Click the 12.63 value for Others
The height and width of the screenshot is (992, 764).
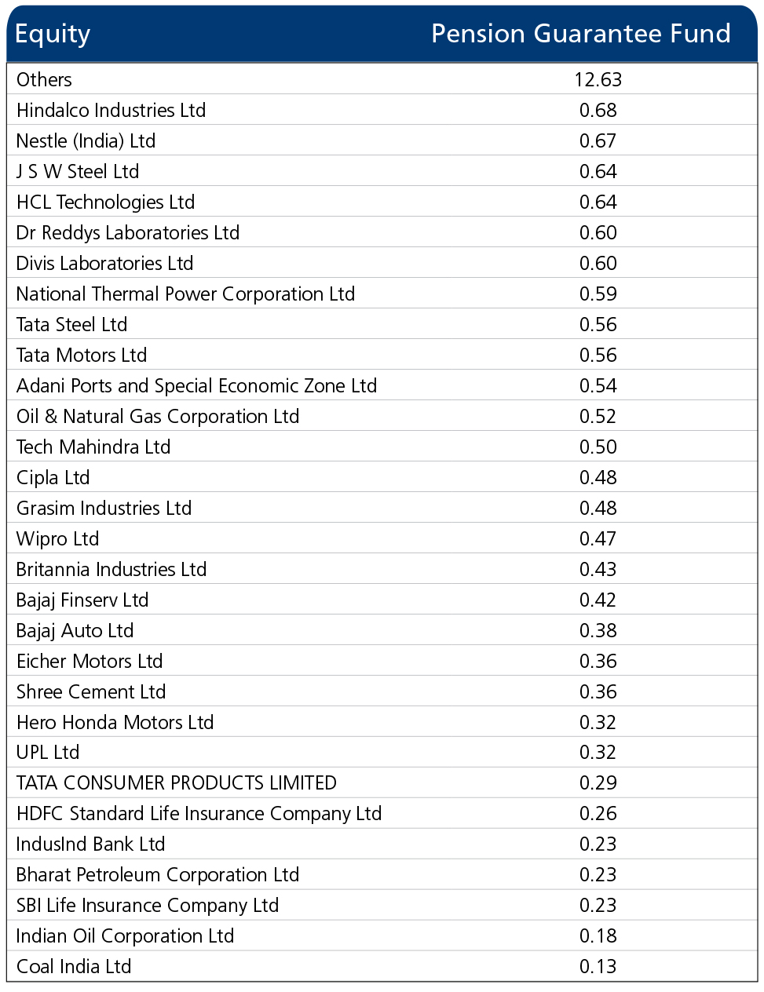coord(598,79)
